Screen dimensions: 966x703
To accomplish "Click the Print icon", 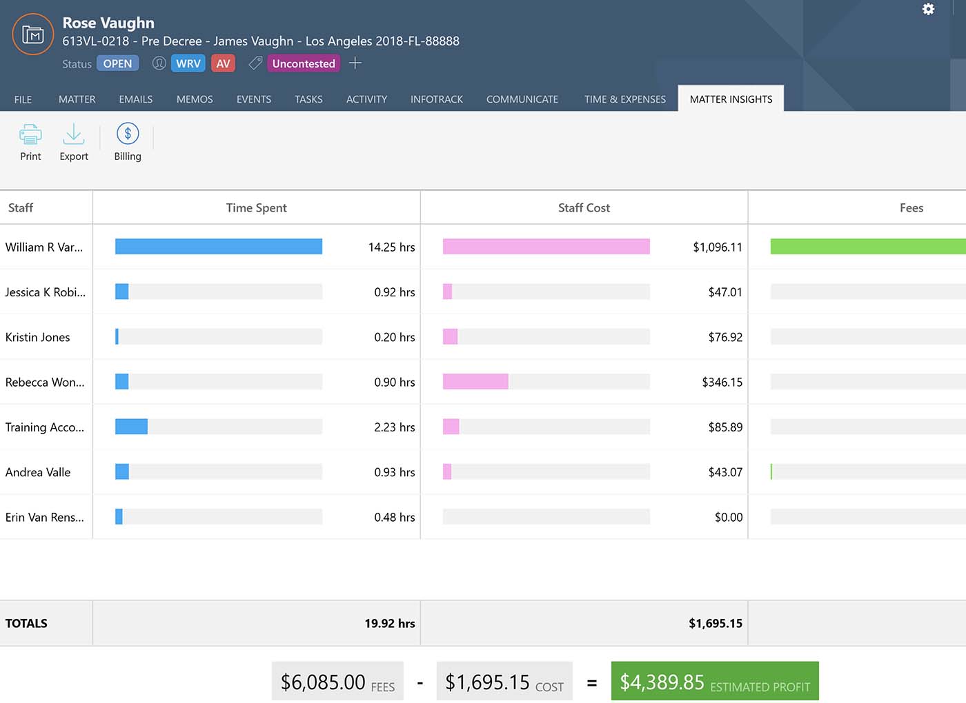I will coord(30,134).
